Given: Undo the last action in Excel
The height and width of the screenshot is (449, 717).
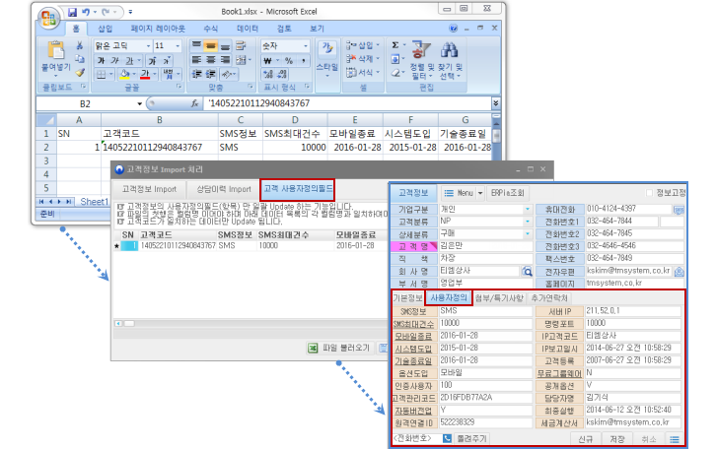Looking at the screenshot, I should [x=86, y=12].
